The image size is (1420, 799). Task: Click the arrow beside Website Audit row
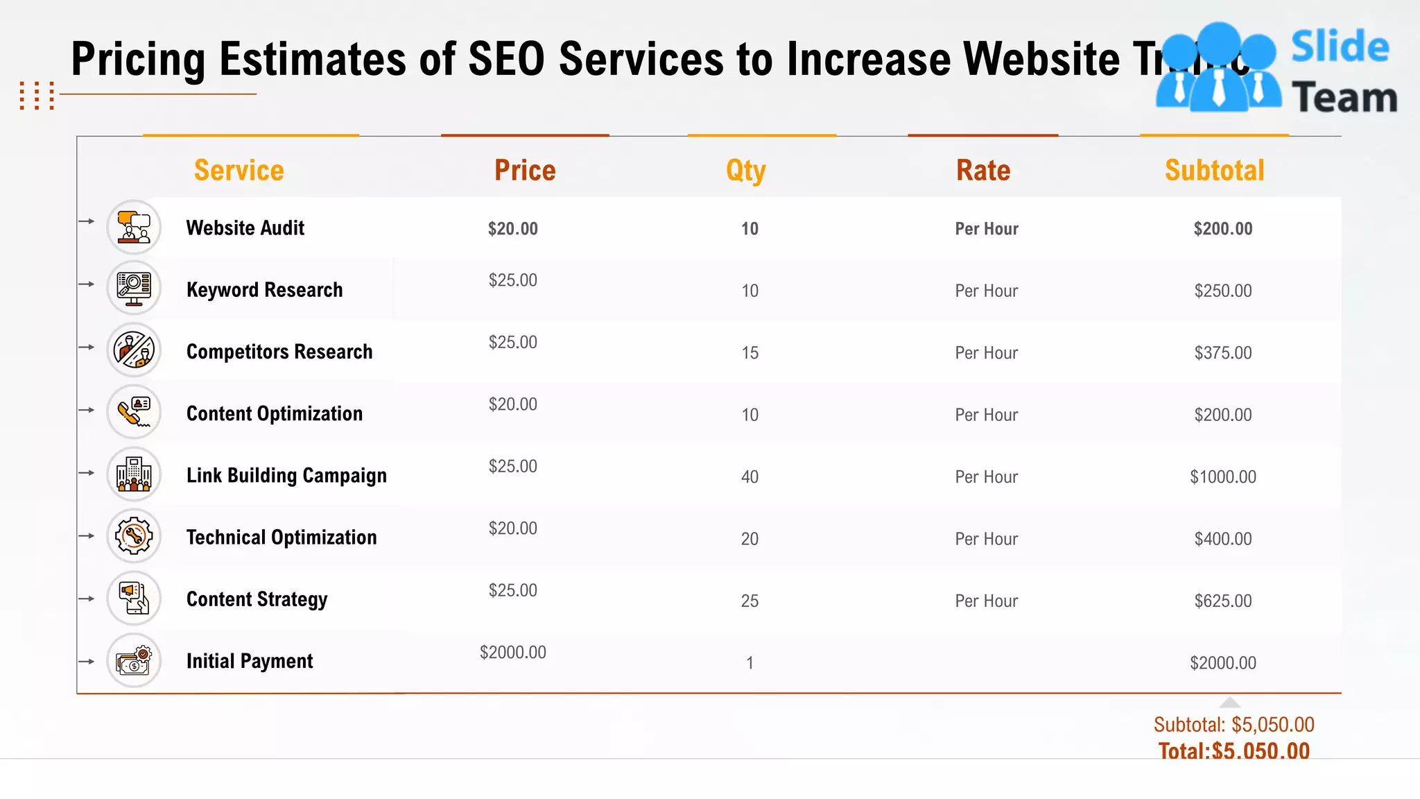tap(87, 221)
